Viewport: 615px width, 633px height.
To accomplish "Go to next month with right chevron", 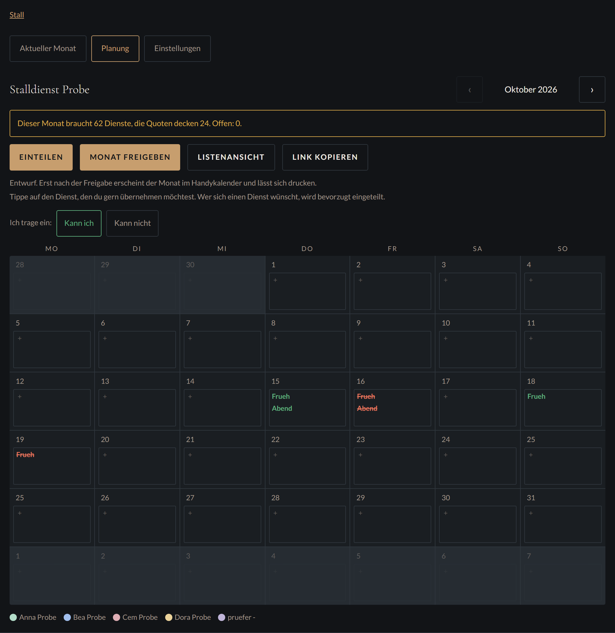I will pos(592,89).
